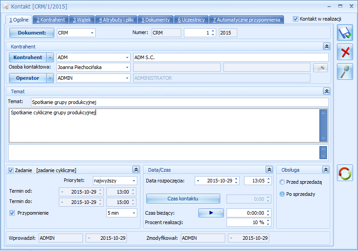Go to the 5 Dokumenty tab

point(156,20)
